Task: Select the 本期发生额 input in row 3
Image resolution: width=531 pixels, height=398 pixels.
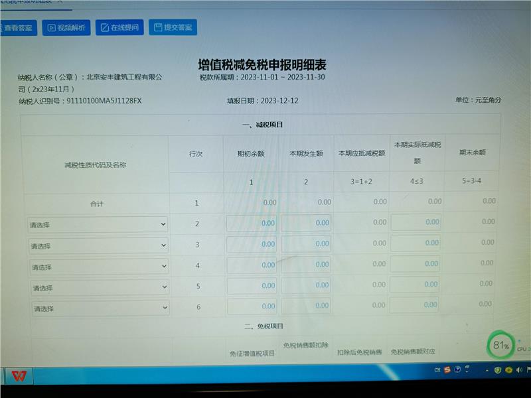Action: click(x=305, y=244)
